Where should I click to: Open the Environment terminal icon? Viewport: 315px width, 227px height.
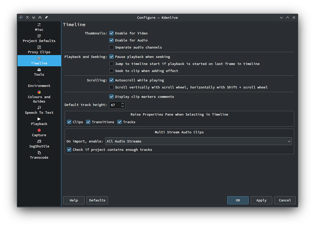click(39, 81)
